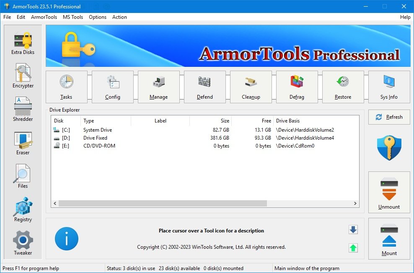Sort by the Disk column header

pyautogui.click(x=66, y=121)
